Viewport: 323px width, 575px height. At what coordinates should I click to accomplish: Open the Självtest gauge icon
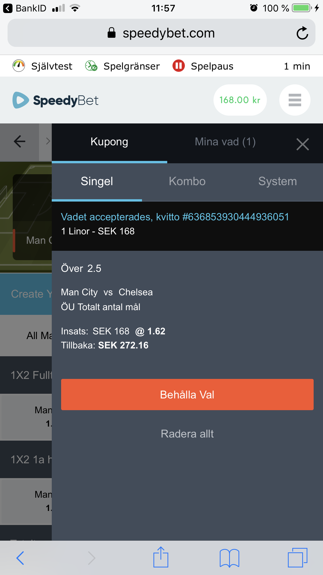coord(19,66)
